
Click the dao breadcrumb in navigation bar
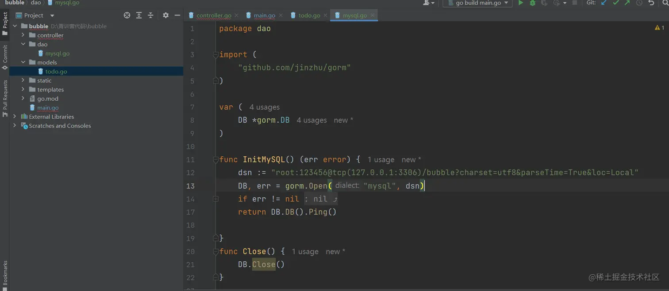click(x=36, y=3)
